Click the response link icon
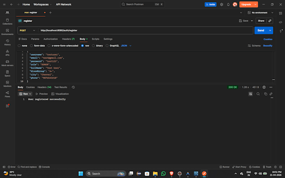Image resolution: width=285 pixels, height=178 pixels. point(271,94)
